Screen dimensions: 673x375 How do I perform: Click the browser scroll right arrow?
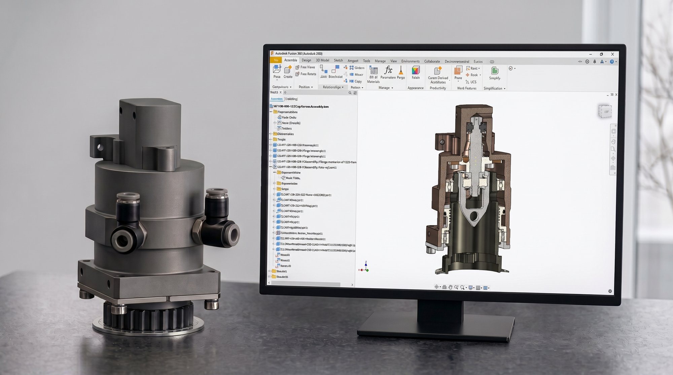coord(352,285)
